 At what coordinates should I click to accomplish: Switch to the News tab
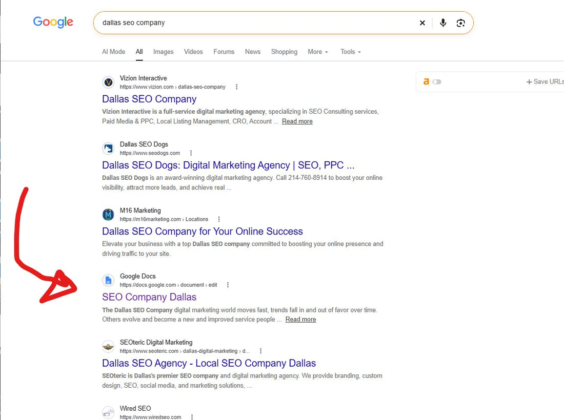coord(253,52)
